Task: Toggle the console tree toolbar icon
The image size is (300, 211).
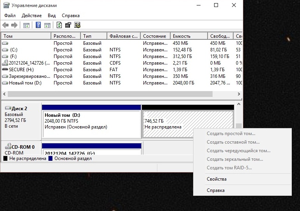Action: [26, 25]
